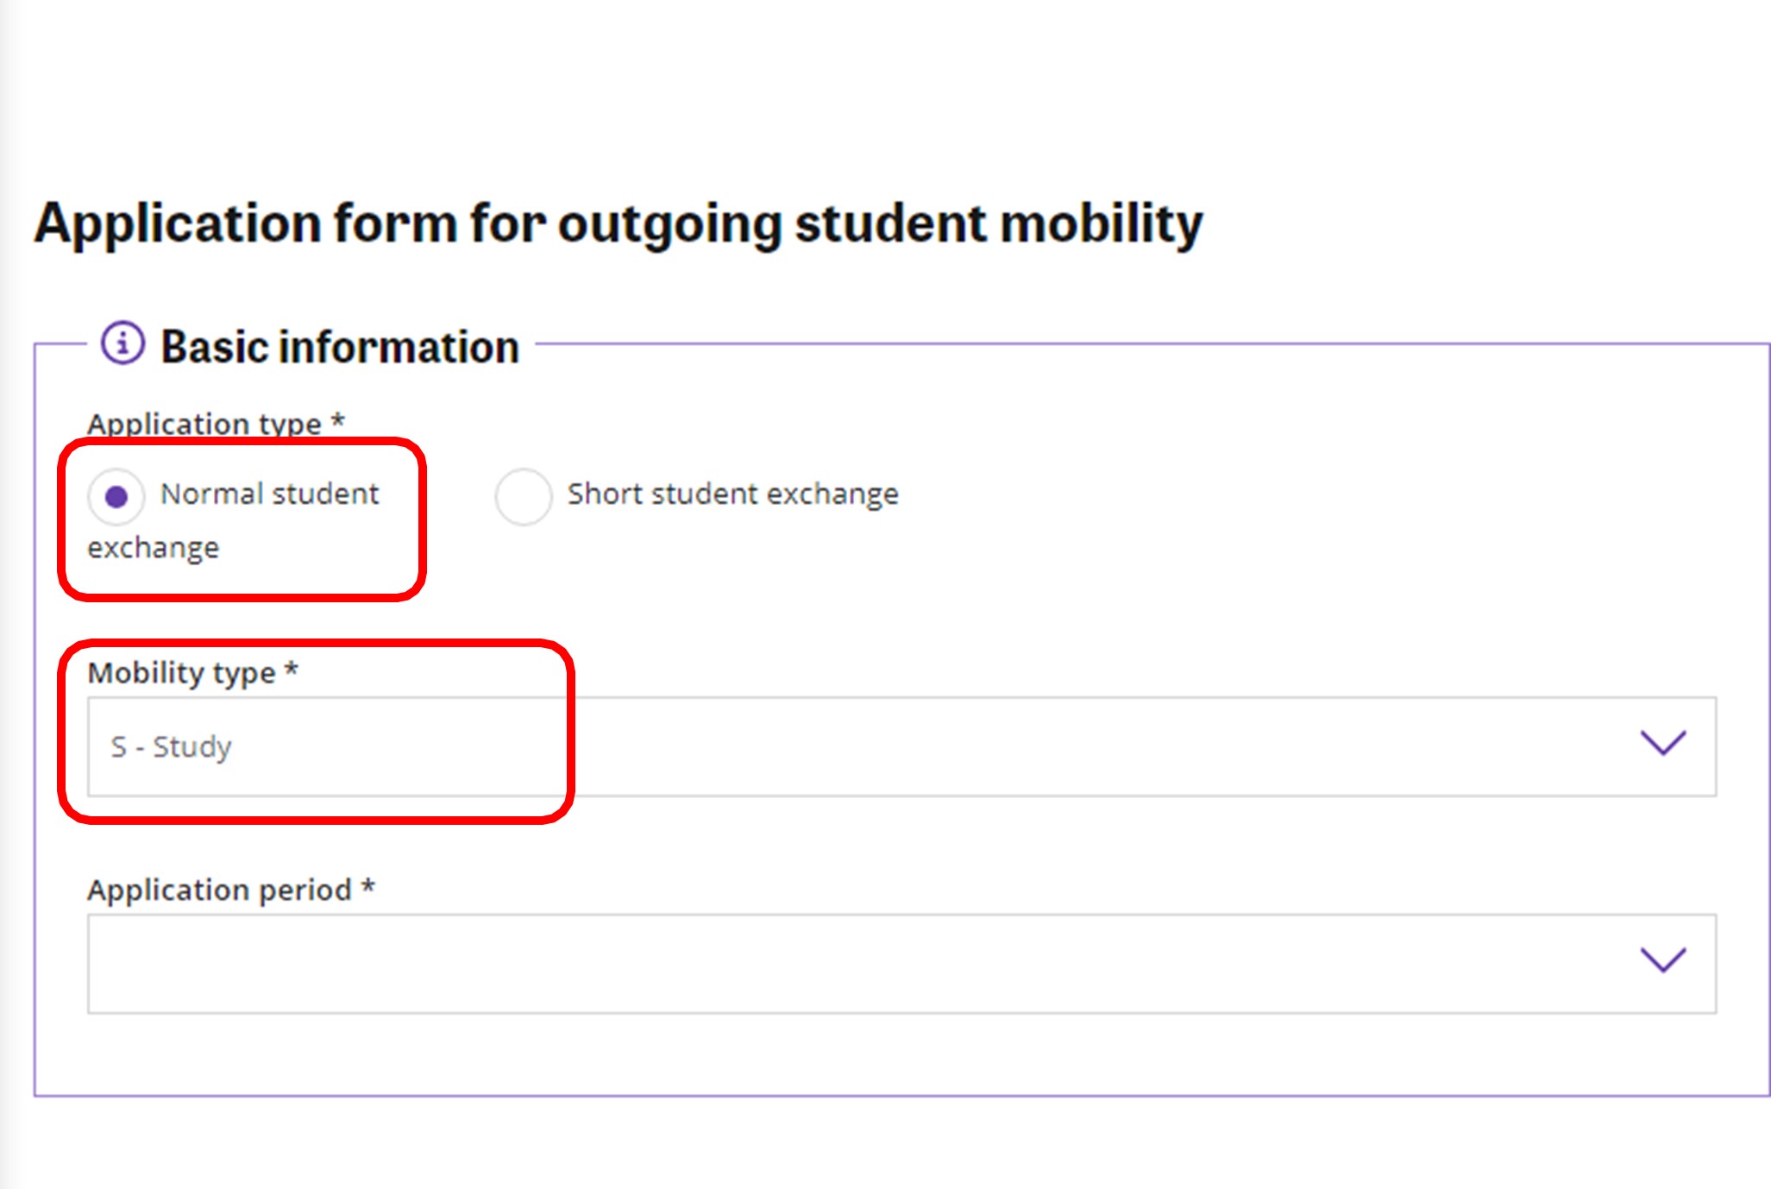This screenshot has height=1189, width=1771.
Task: Click the asterisk after Mobility type
Action: (292, 670)
